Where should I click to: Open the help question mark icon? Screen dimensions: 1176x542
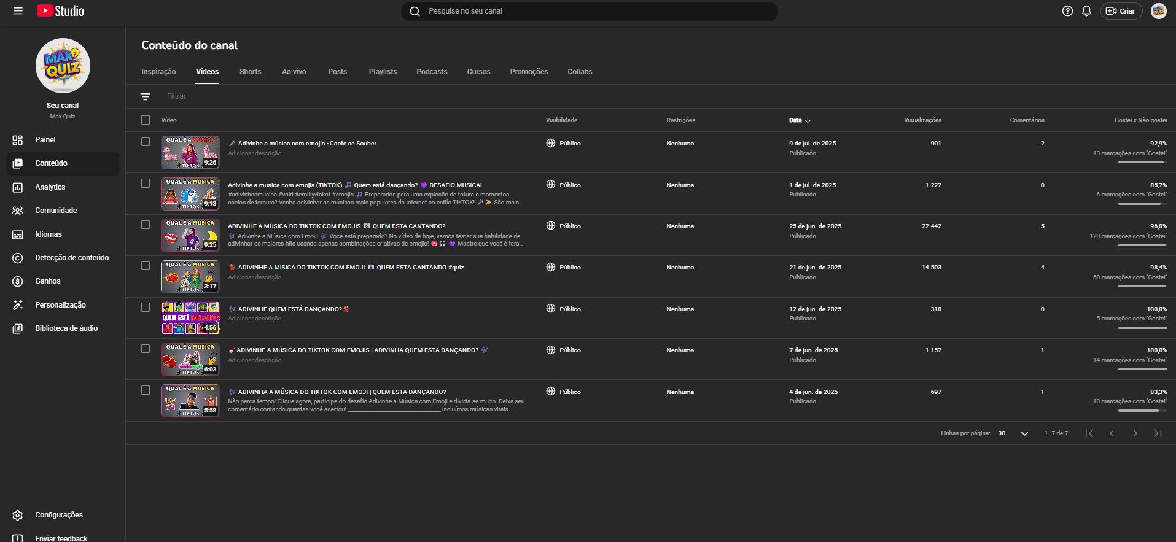point(1067,11)
